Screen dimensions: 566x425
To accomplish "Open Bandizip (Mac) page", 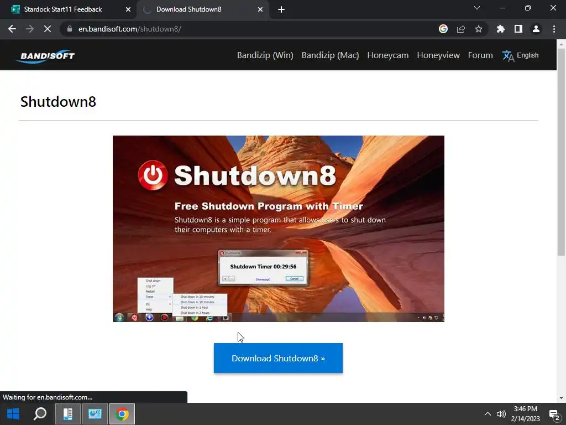I will pyautogui.click(x=331, y=55).
